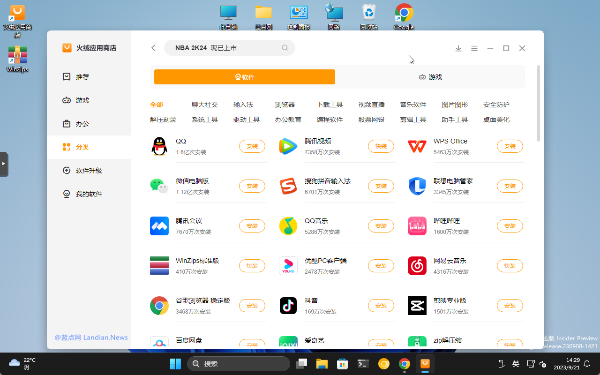Click the QQ penguin app icon
The width and height of the screenshot is (600, 375).
coord(159,146)
